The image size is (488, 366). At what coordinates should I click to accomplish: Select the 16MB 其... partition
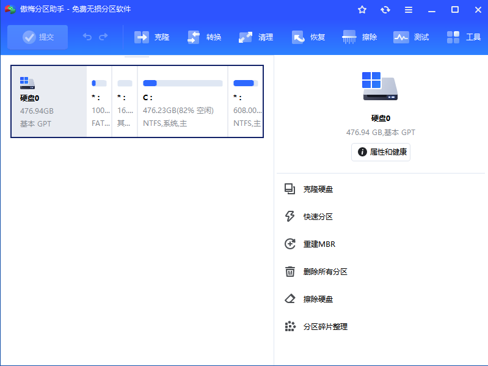125,101
